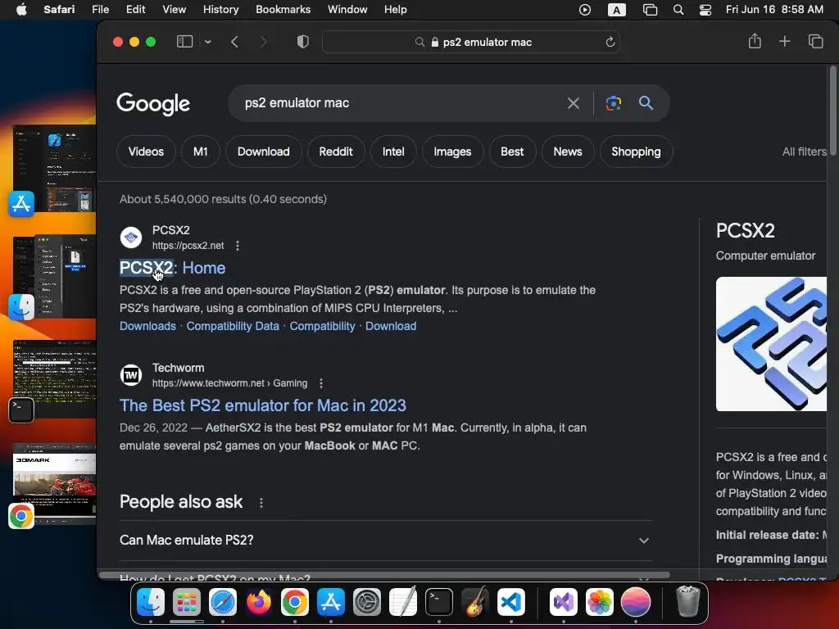The width and height of the screenshot is (839, 629).
Task: Select the Reddit filter chip
Action: click(x=335, y=152)
